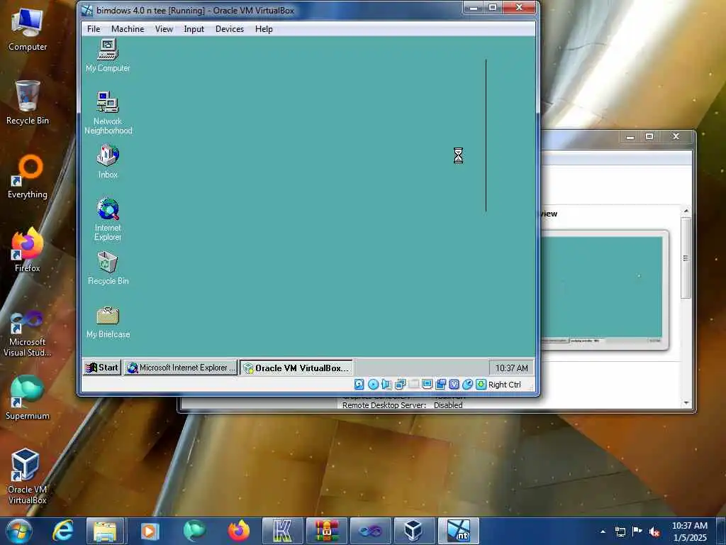Switch to VirtualBox cube icon on host taskbar
This screenshot has width=726, height=545.
[x=413, y=531]
